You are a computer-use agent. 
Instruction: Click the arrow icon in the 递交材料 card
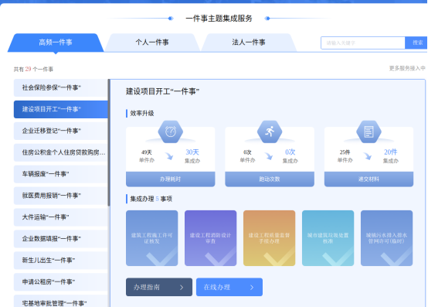point(368,156)
